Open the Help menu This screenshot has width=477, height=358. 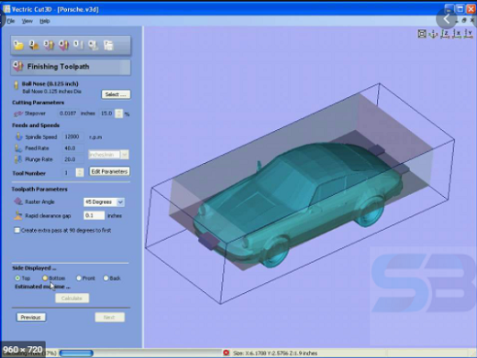pos(45,21)
